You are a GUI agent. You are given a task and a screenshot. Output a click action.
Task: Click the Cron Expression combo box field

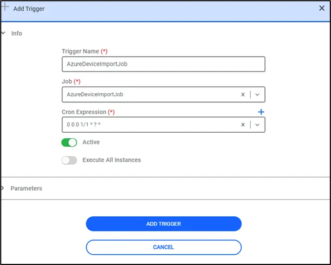164,125
